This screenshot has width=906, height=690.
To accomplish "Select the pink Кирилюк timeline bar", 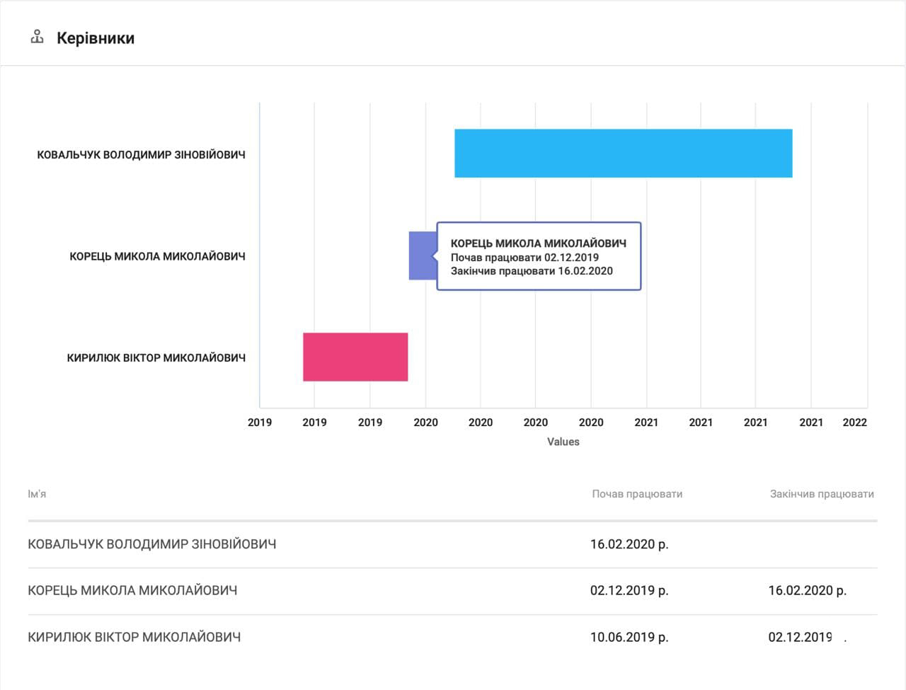I will [355, 357].
